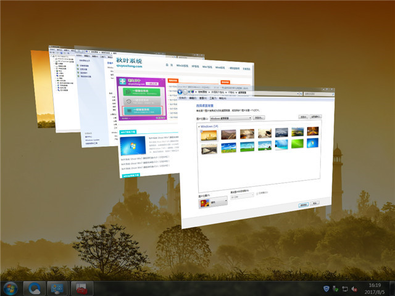This screenshot has height=296, width=395.
Task: Open the change picture interval dropdown
Action: coord(242,196)
